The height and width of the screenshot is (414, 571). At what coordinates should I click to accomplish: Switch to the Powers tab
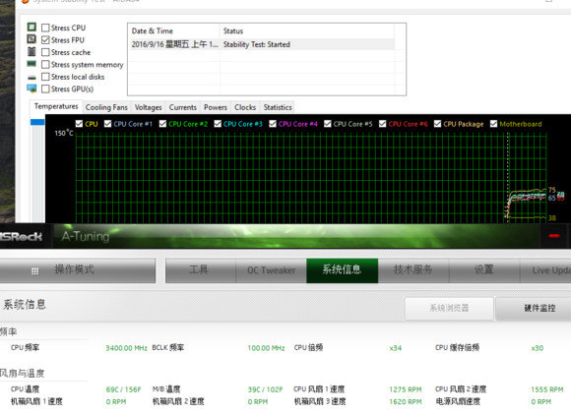[x=216, y=107]
